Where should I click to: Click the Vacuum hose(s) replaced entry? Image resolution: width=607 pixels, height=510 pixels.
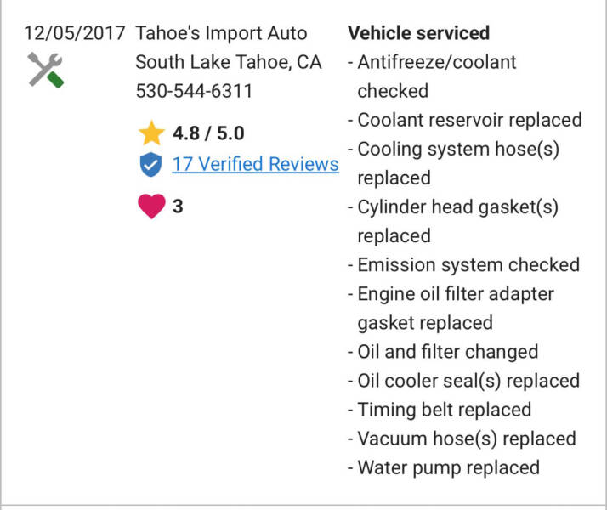click(x=466, y=438)
